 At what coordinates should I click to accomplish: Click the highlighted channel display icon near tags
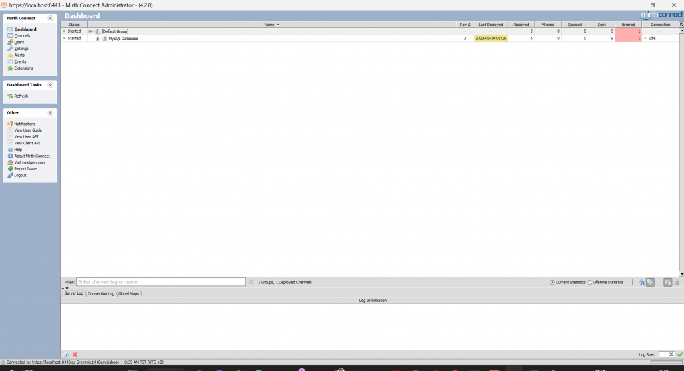(667, 282)
